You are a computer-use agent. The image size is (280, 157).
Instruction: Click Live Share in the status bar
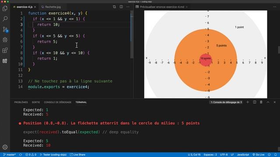coord(77,155)
